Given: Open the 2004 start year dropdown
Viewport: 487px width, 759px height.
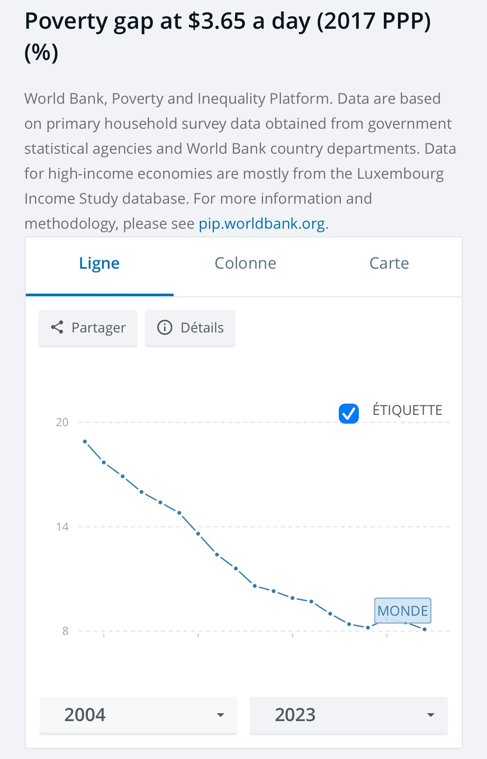Looking at the screenshot, I should pyautogui.click(x=138, y=715).
